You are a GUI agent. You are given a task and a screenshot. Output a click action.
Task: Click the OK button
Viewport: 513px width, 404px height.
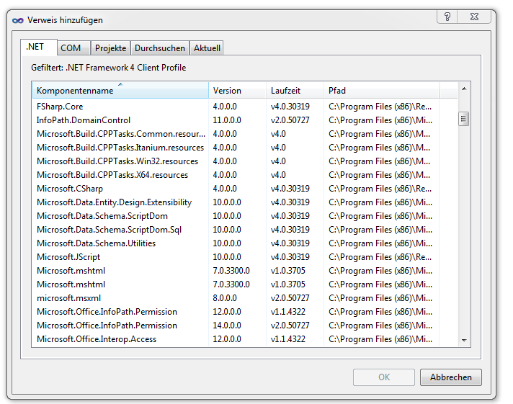[384, 377]
